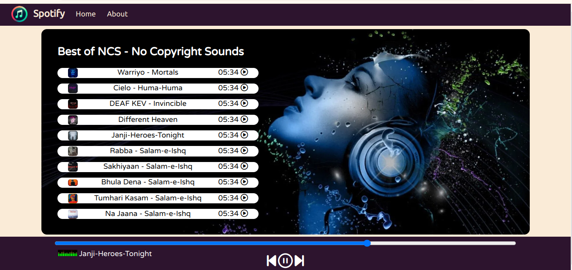Play the Bhula Dena - Salam-e-Ishq track
572x270 pixels.
244,182
